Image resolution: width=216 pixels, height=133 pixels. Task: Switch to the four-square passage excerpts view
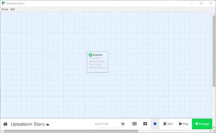(145, 124)
